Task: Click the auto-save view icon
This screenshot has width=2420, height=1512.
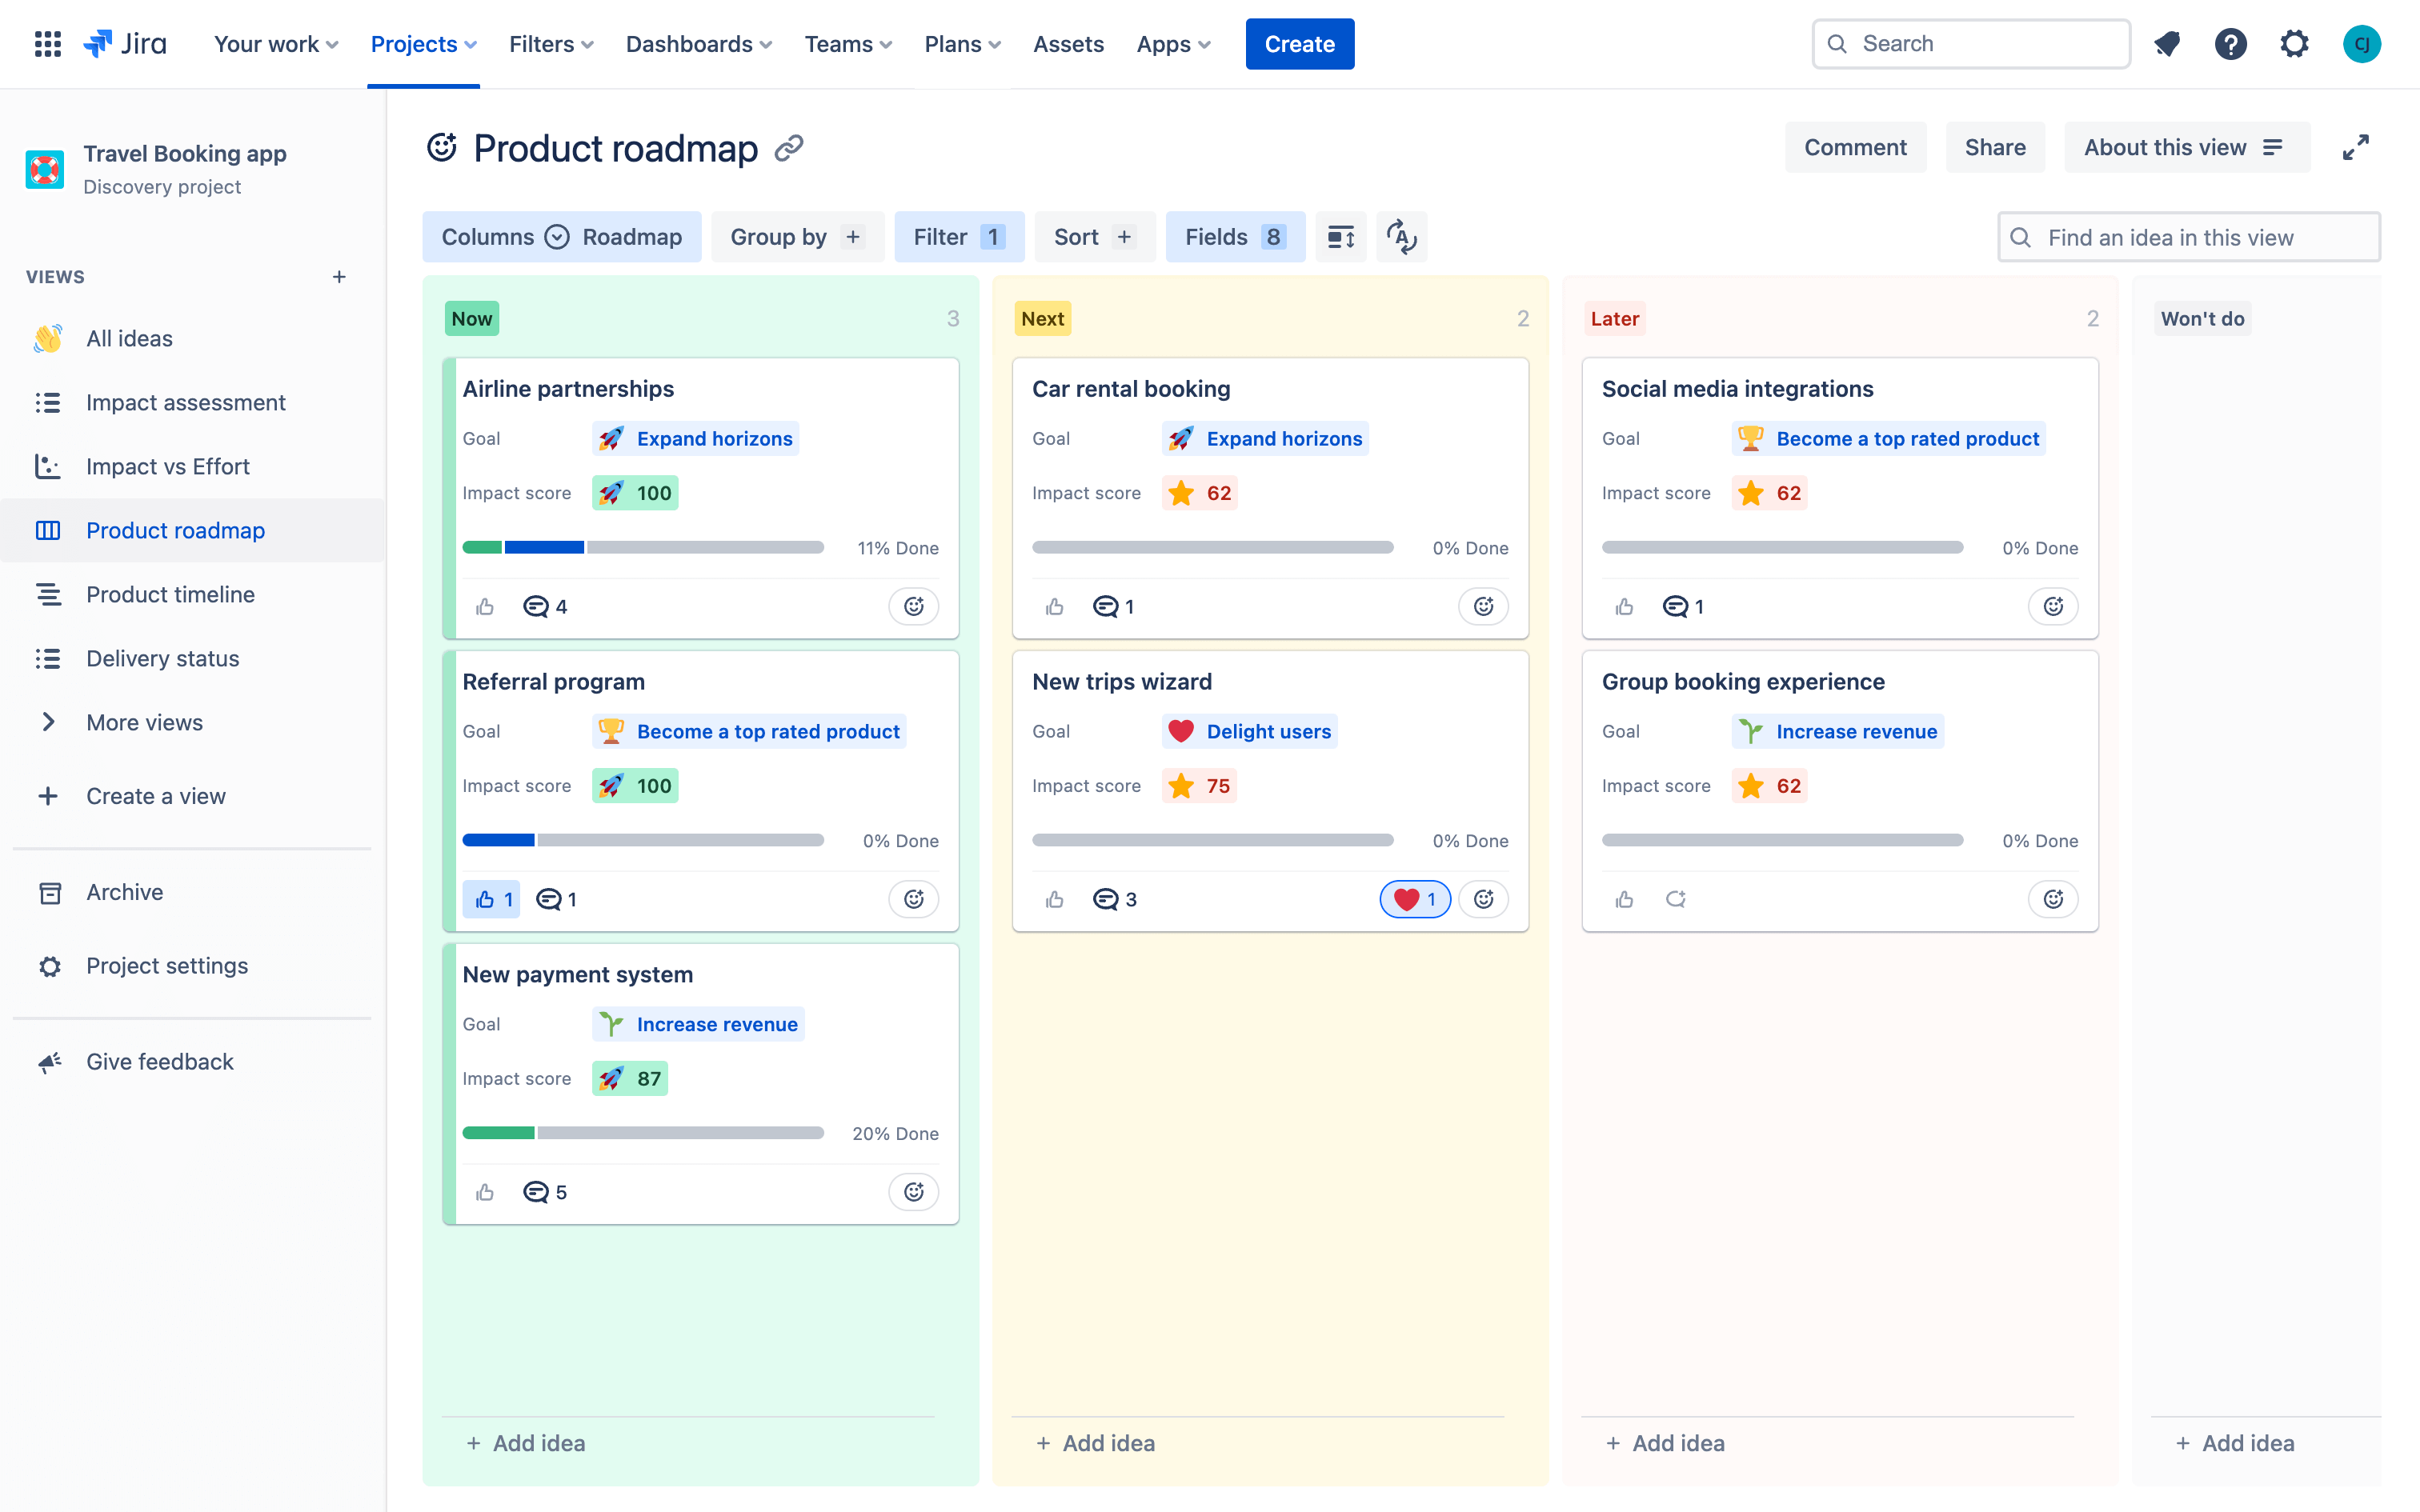Action: click(x=1401, y=237)
